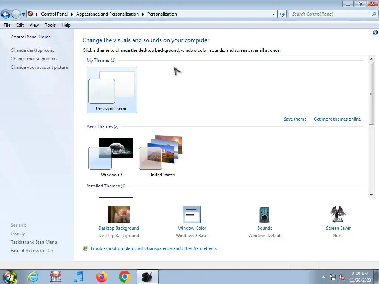Launch Firefox from taskbar
Image resolution: width=379 pixels, height=284 pixels.
pyautogui.click(x=101, y=277)
